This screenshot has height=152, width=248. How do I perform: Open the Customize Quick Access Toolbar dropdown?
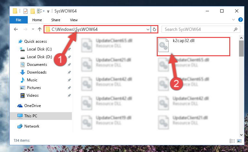[x=48, y=11]
